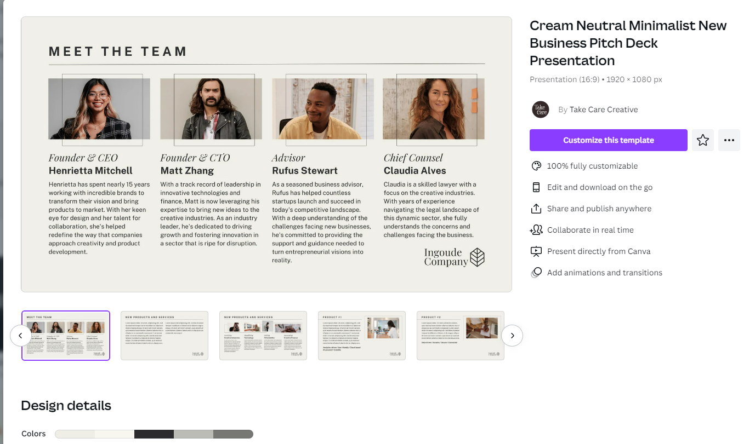This screenshot has height=444, width=755.
Task: Pick the dark charcoal color swatch
Action: 154,434
